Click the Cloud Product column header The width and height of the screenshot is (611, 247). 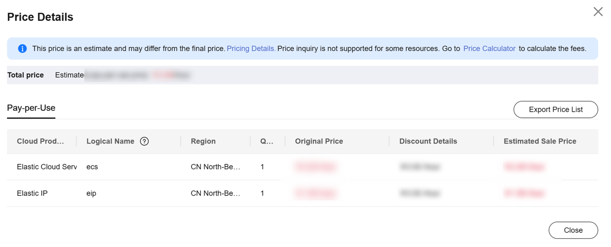point(40,142)
